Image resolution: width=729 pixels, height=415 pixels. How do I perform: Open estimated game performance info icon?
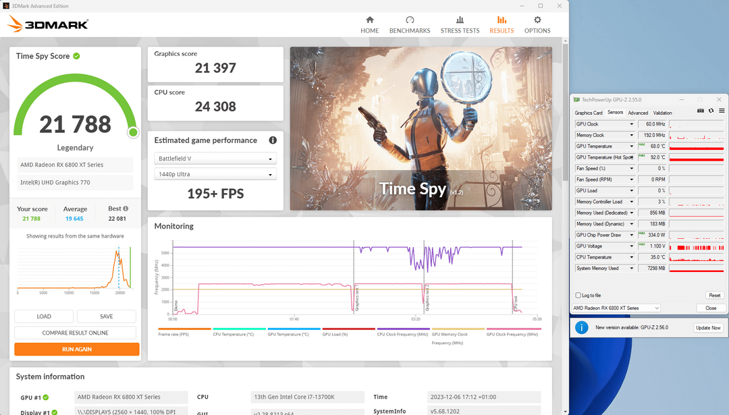(x=273, y=140)
